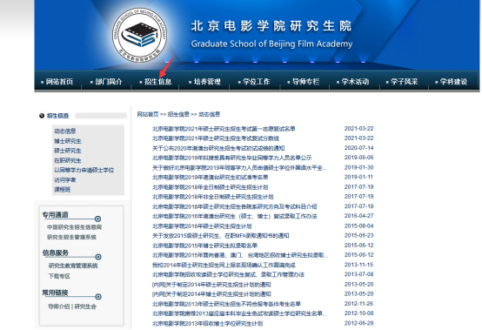The image size is (482, 330).
Task: Open the 学科建设 navigation item
Action: [x=453, y=82]
